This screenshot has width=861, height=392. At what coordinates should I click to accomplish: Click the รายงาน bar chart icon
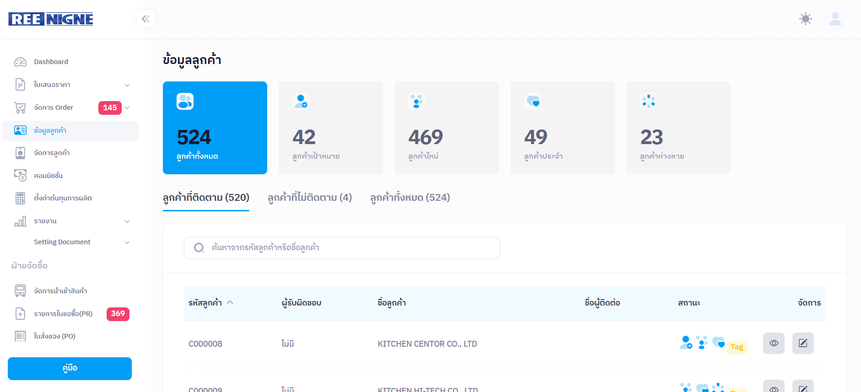click(20, 221)
